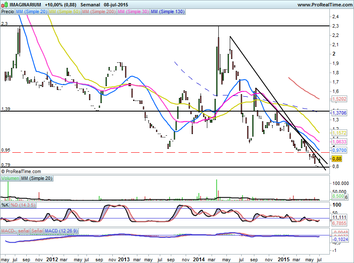Click the MACD-, señal label
This screenshot has height=263, width=354.
(15, 231)
